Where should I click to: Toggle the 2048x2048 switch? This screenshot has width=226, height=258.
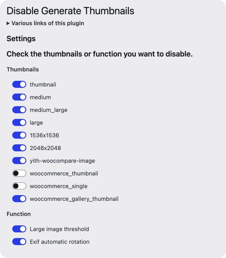coord(19,148)
